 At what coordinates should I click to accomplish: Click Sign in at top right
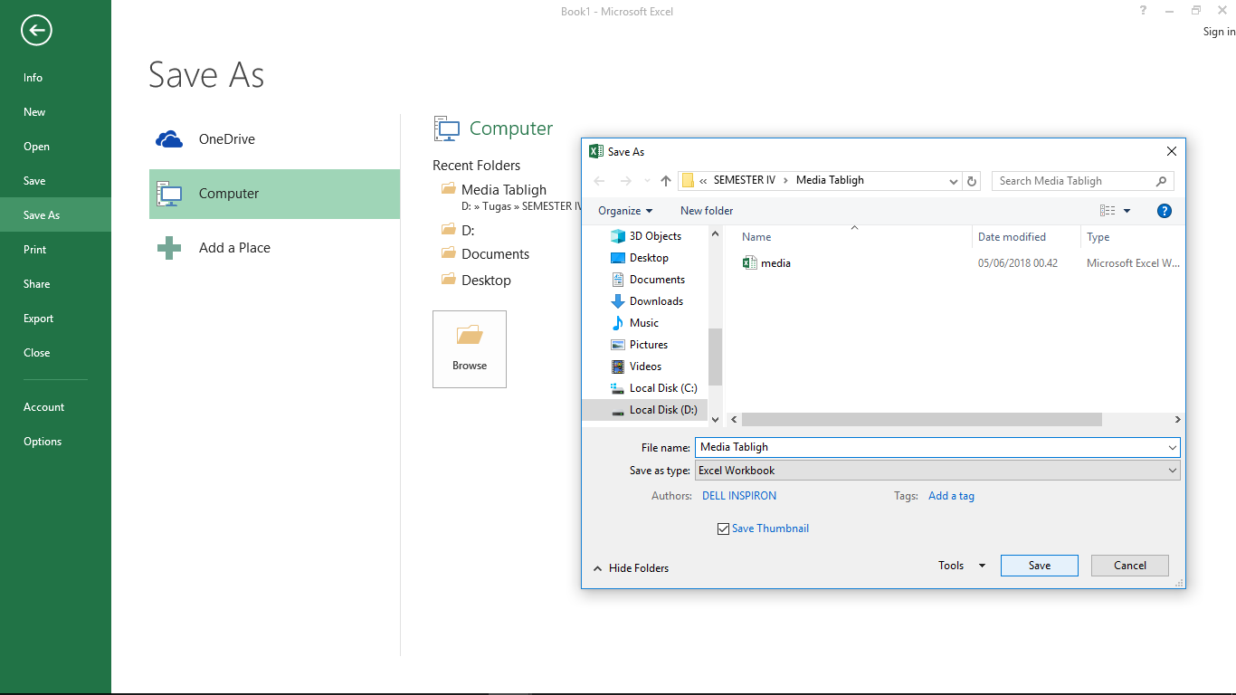[x=1219, y=32]
